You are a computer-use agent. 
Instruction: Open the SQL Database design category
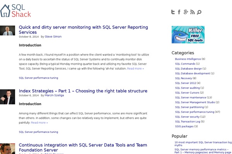[x=188, y=69]
